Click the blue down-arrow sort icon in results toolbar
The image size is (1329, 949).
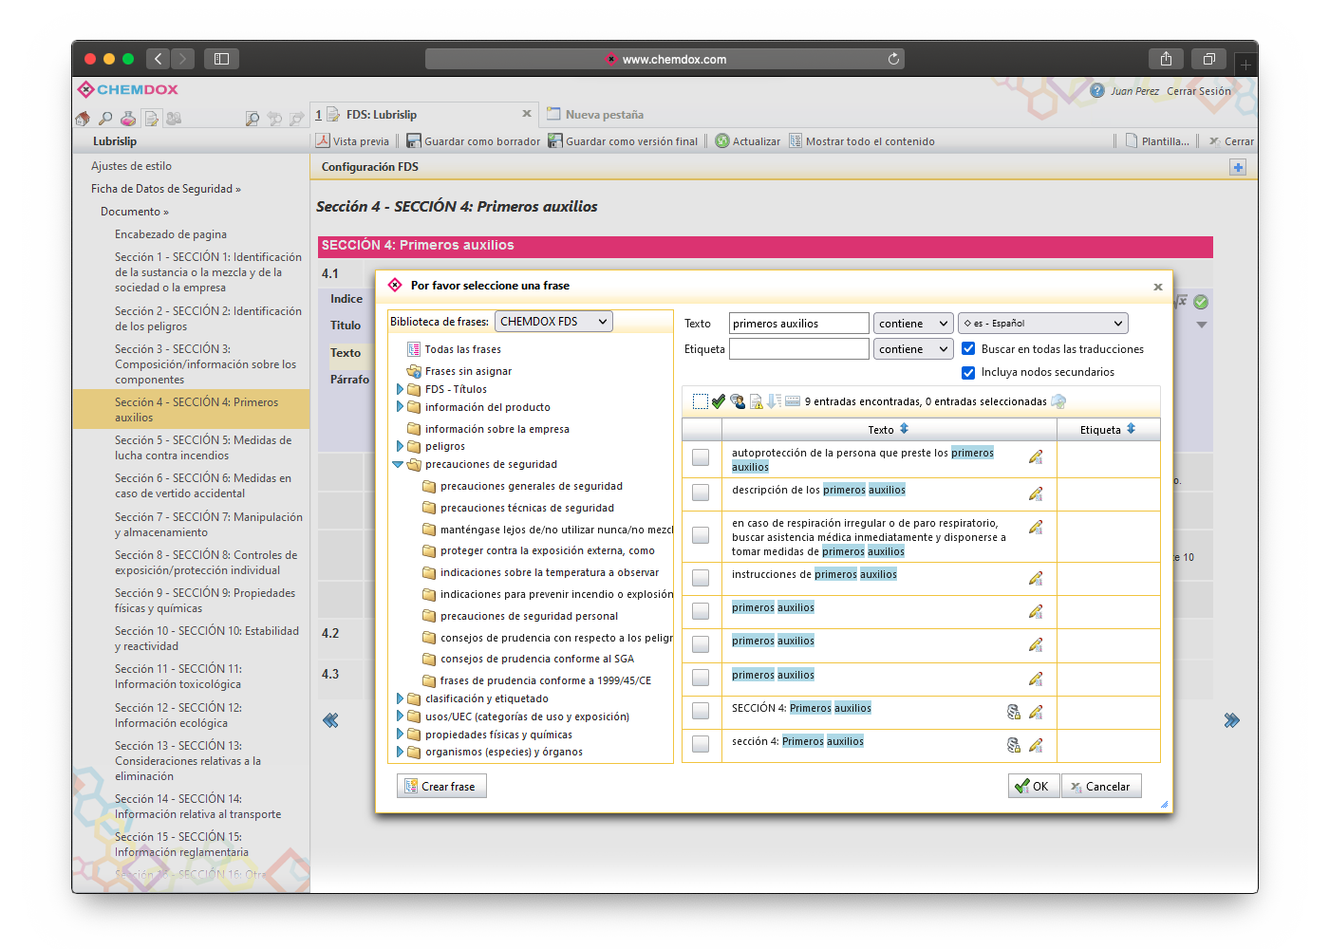tap(774, 401)
